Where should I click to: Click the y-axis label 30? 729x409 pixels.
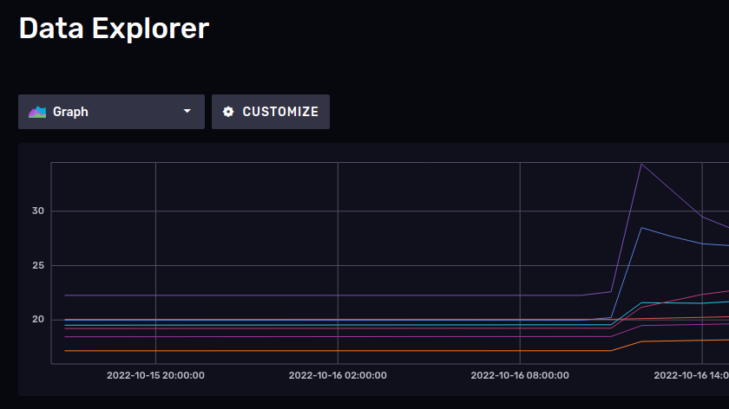[x=37, y=211]
